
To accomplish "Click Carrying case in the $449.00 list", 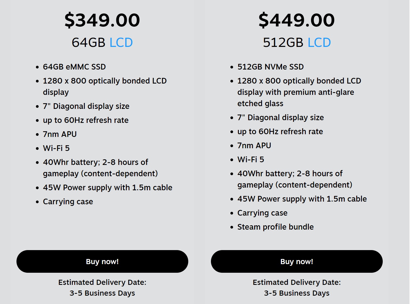I will (x=262, y=213).
